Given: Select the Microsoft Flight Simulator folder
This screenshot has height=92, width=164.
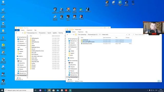Looking at the screenshot, I should tap(106, 42).
